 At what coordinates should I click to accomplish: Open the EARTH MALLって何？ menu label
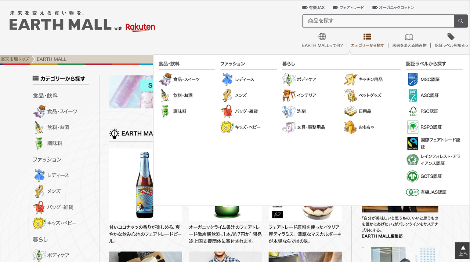[x=322, y=45]
